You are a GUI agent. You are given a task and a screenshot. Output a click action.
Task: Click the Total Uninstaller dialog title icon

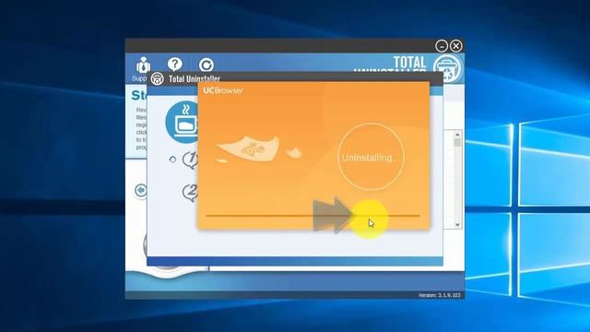pyautogui.click(x=158, y=78)
